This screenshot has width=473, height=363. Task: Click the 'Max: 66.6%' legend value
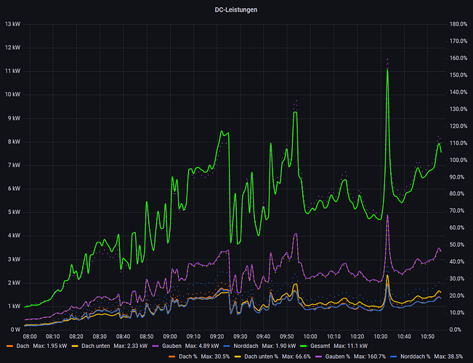click(296, 356)
